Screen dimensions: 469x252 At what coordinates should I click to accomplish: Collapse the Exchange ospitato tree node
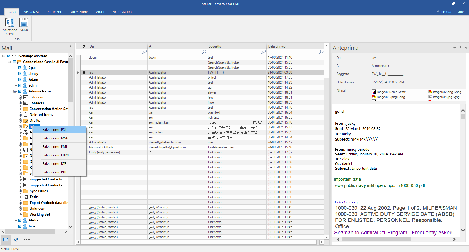click(x=4, y=56)
